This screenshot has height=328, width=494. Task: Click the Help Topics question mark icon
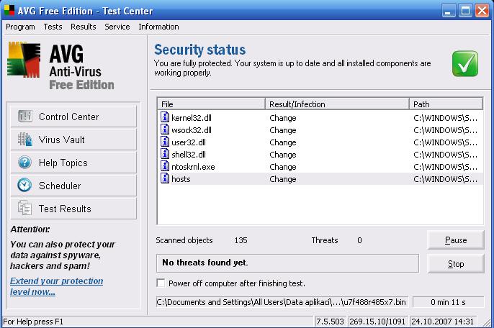coord(25,163)
